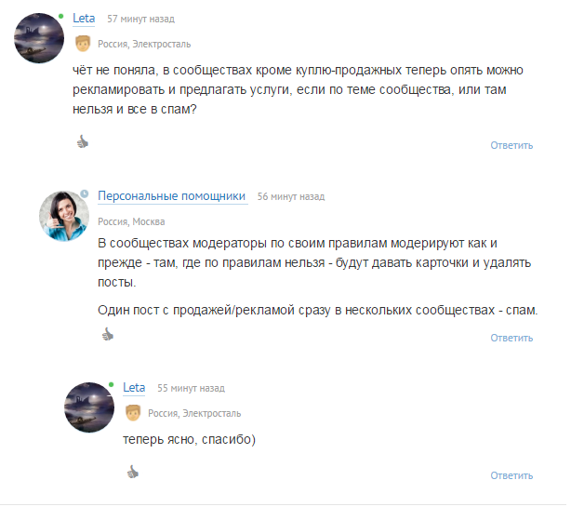
Task: Reply to the Персональные помощники comment
Action: tap(511, 338)
